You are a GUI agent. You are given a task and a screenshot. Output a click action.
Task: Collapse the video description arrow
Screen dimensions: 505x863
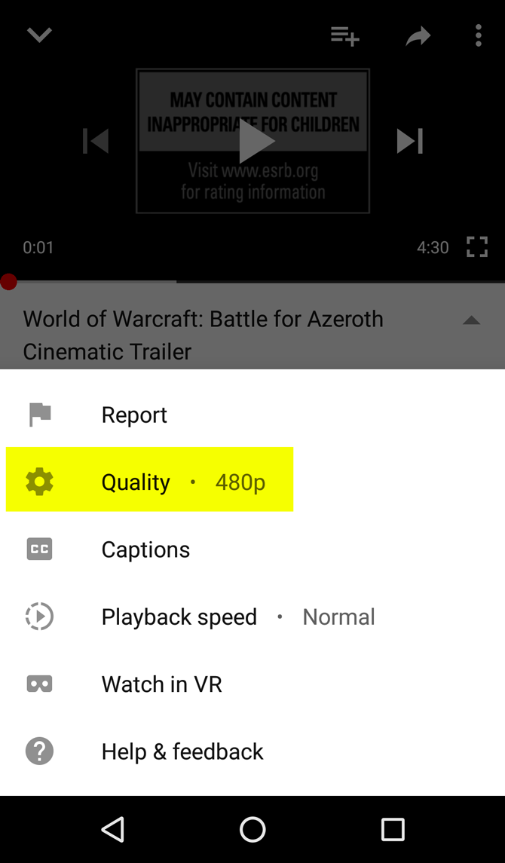[x=471, y=320]
